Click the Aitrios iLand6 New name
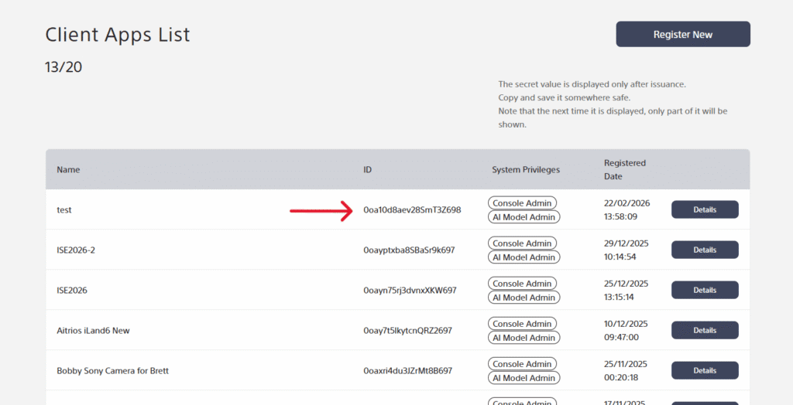The height and width of the screenshot is (405, 793). 93,331
